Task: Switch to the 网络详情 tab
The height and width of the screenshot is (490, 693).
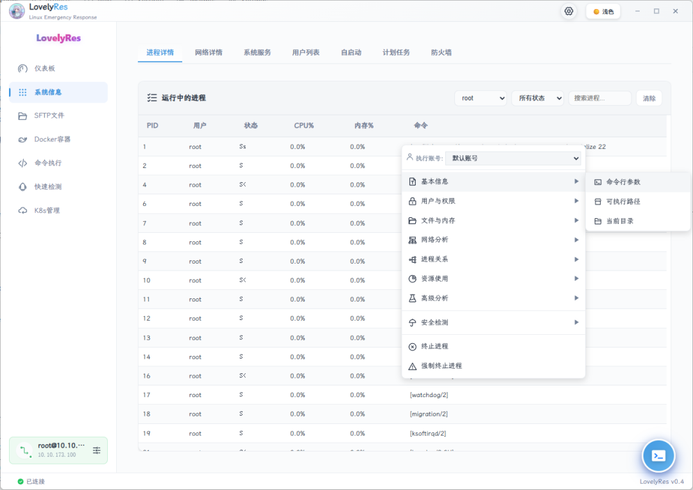Action: coord(209,53)
